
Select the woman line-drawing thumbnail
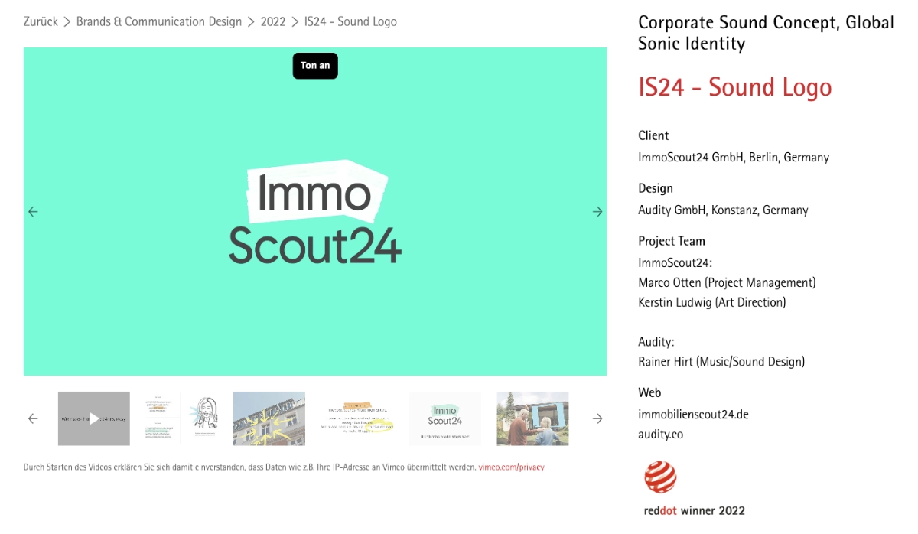tap(182, 418)
